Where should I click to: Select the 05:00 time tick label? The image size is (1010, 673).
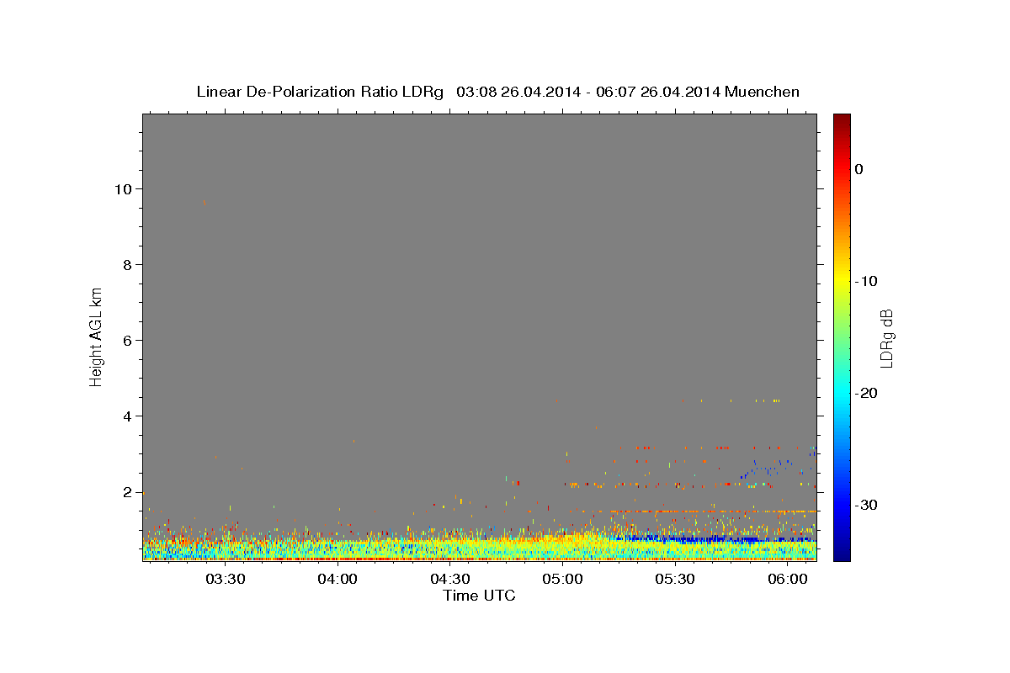562,580
